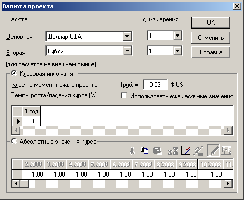
Task: Open units dropdown for Вторая currency
Action: tap(177, 51)
